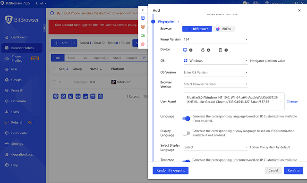Open the Kernel Version dropdown
This screenshot has width=307, height=183.
tap(215, 39)
